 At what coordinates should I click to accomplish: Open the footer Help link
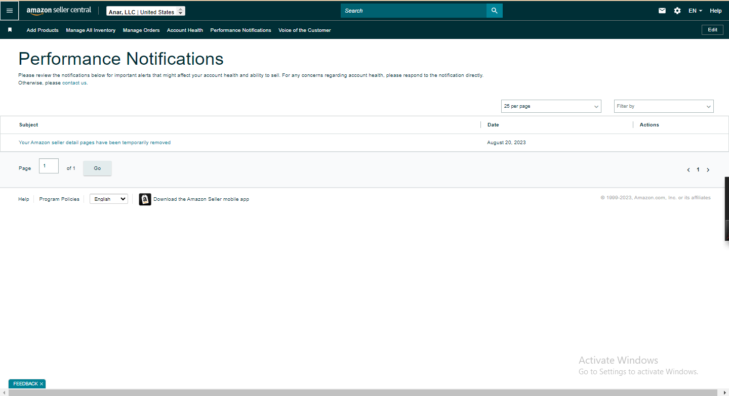coord(24,199)
